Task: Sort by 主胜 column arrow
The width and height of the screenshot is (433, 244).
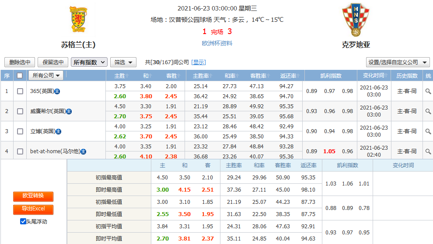Action: click(x=127, y=76)
